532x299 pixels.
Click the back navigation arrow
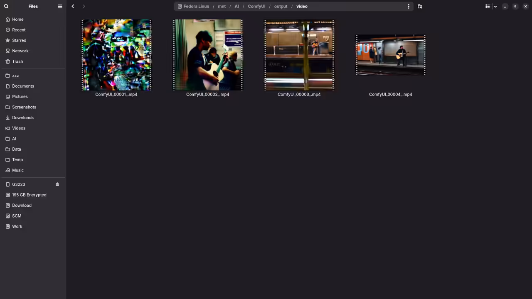tap(73, 6)
